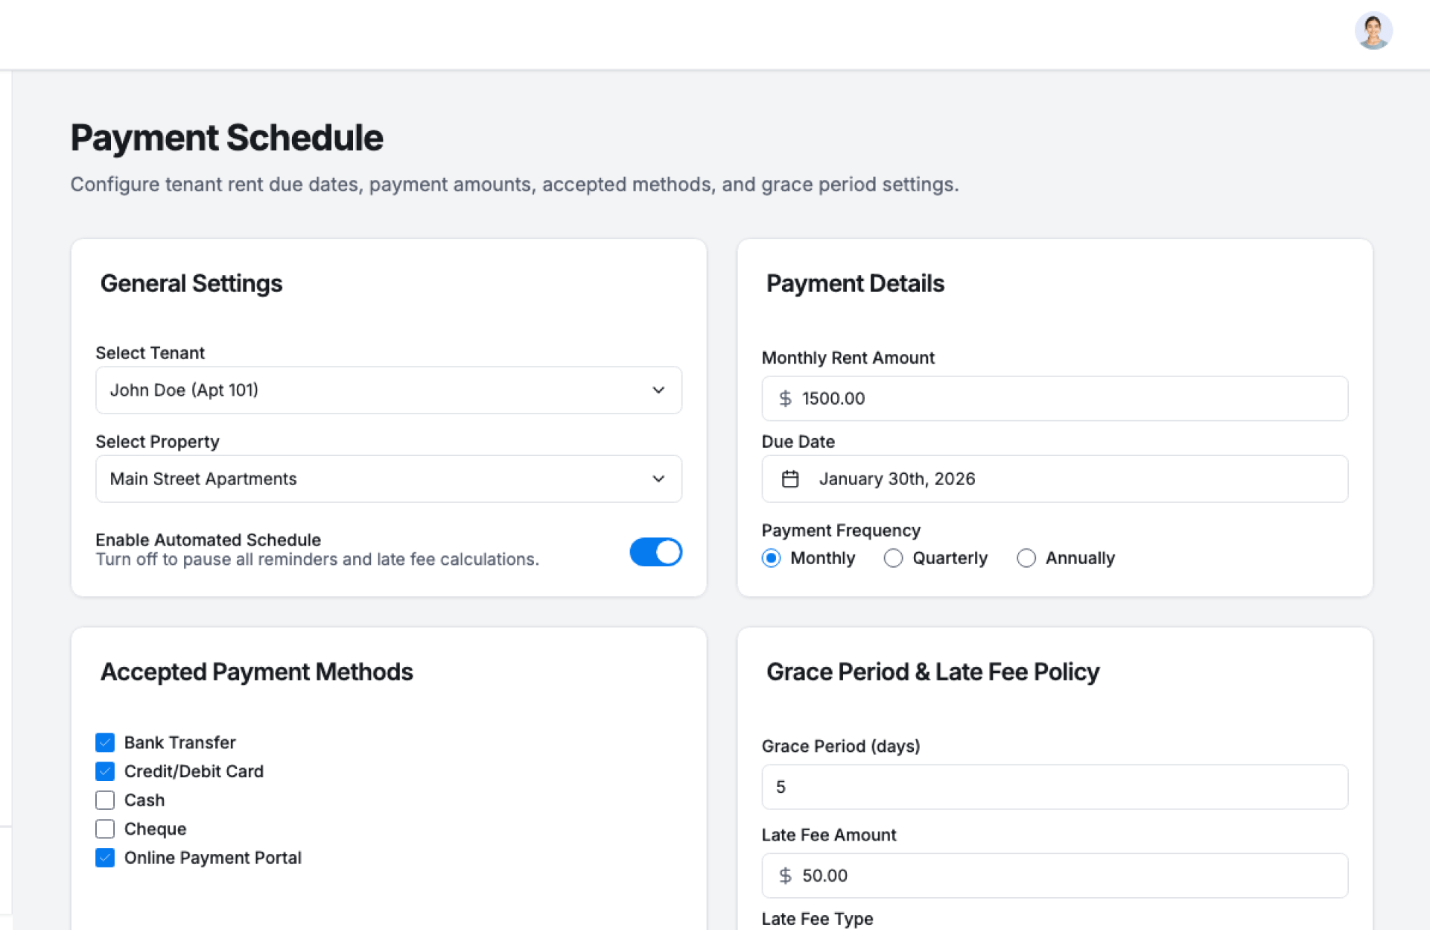Enable the Cash payment method

(105, 800)
